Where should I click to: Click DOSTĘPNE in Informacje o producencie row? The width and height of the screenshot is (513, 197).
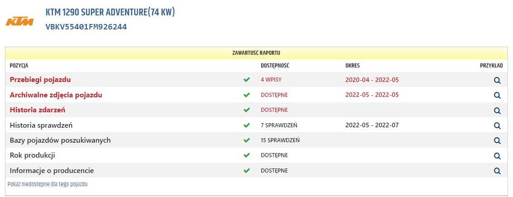pos(274,171)
